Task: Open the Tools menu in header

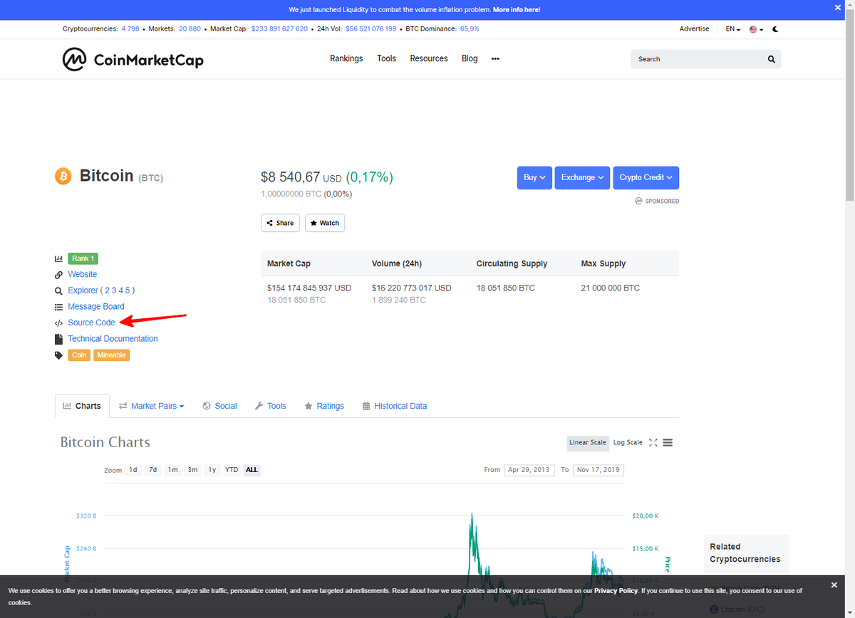Action: pyautogui.click(x=386, y=58)
